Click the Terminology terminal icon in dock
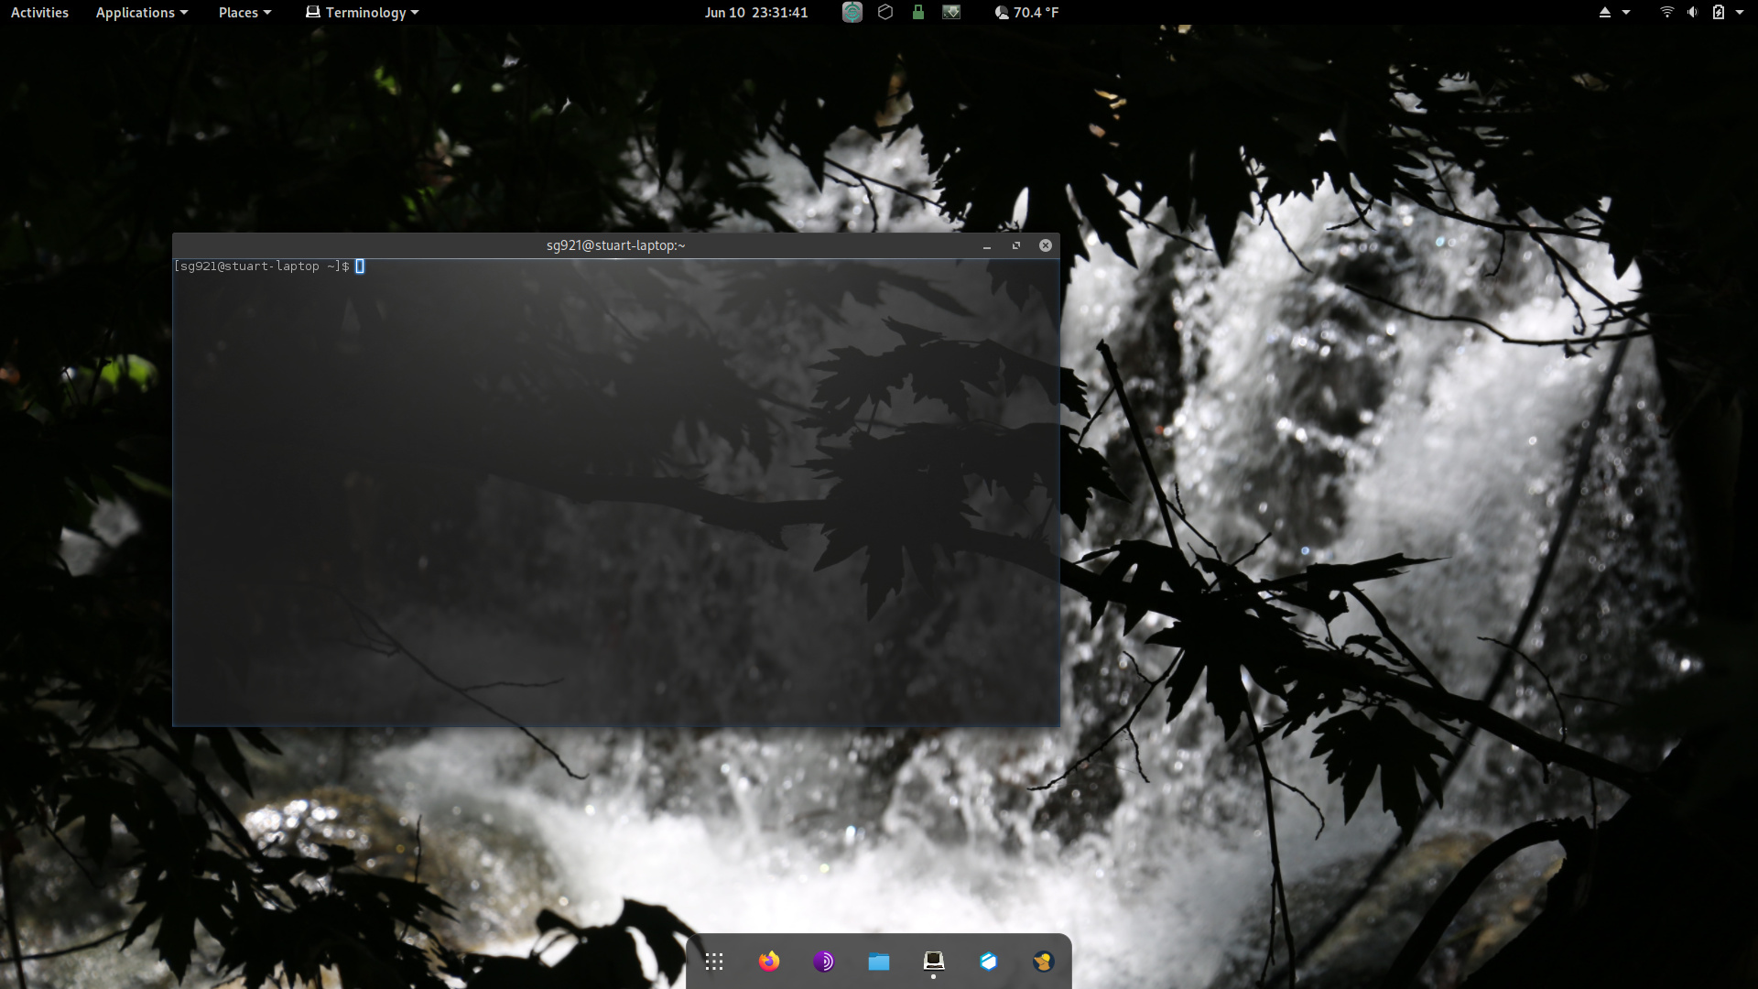1758x989 pixels. [934, 962]
